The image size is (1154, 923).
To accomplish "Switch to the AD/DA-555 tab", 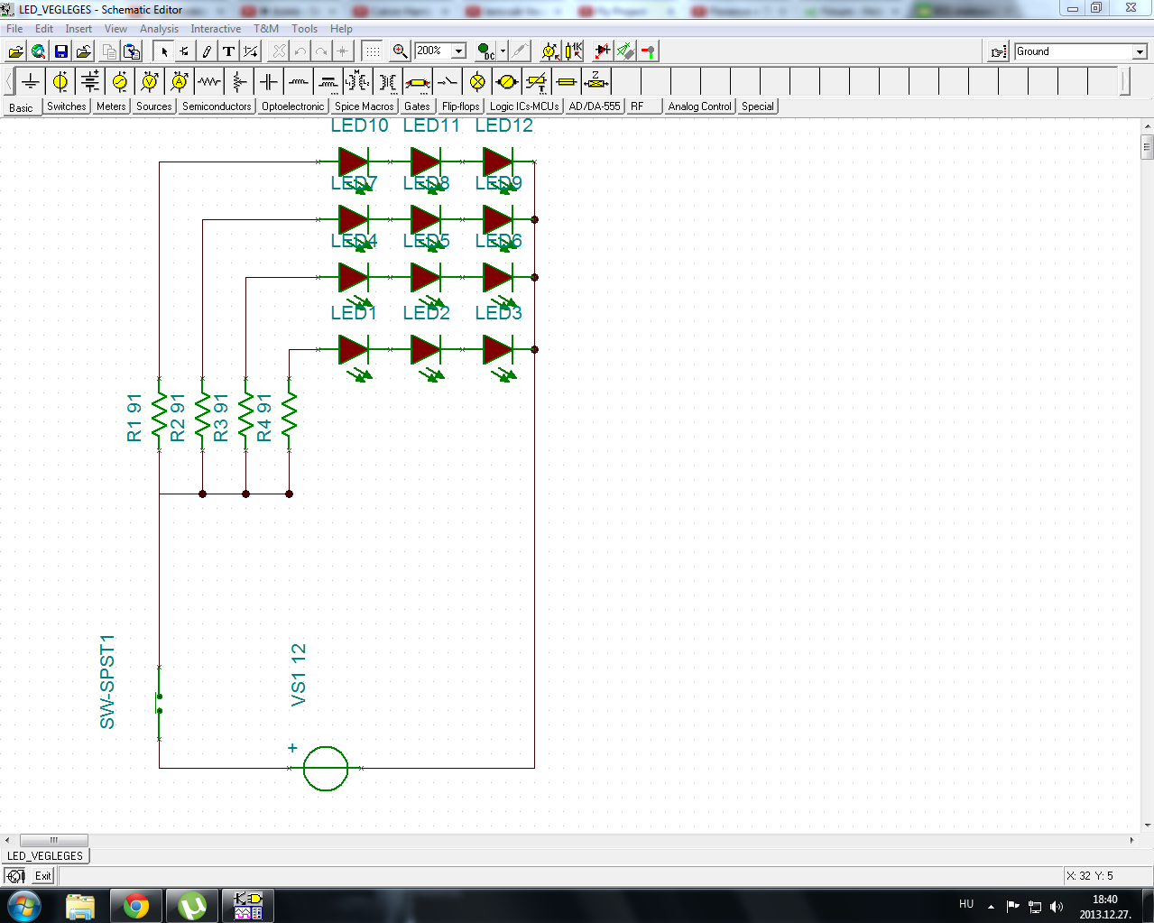I will tap(595, 106).
